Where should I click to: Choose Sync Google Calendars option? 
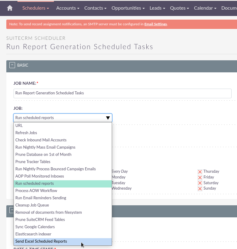click(63, 227)
